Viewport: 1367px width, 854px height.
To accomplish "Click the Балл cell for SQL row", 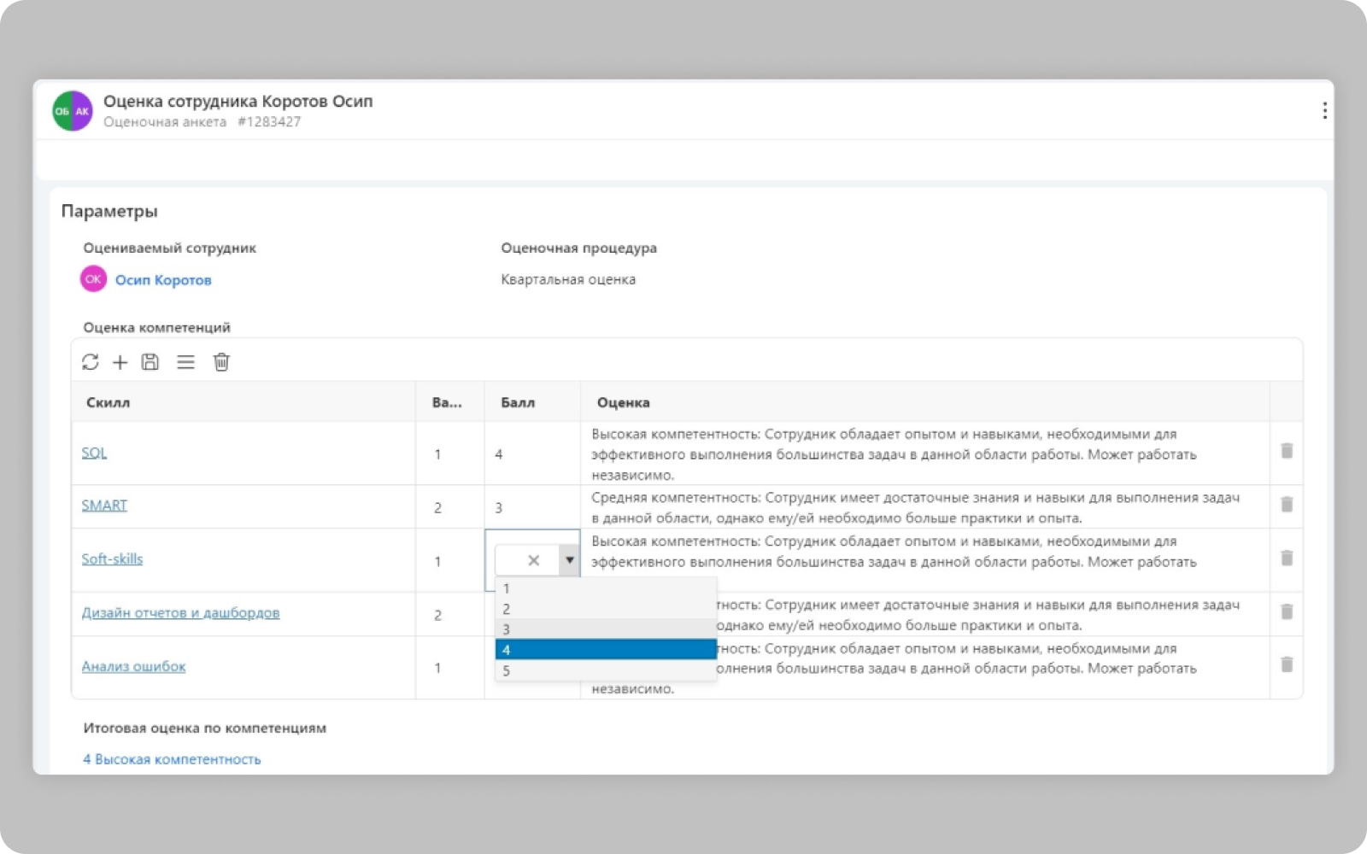I will click(531, 454).
